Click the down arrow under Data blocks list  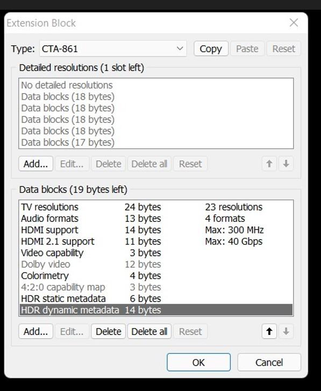pyautogui.click(x=286, y=331)
